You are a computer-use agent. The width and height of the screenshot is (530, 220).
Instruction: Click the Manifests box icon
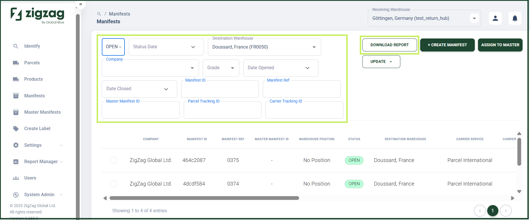tap(16, 96)
